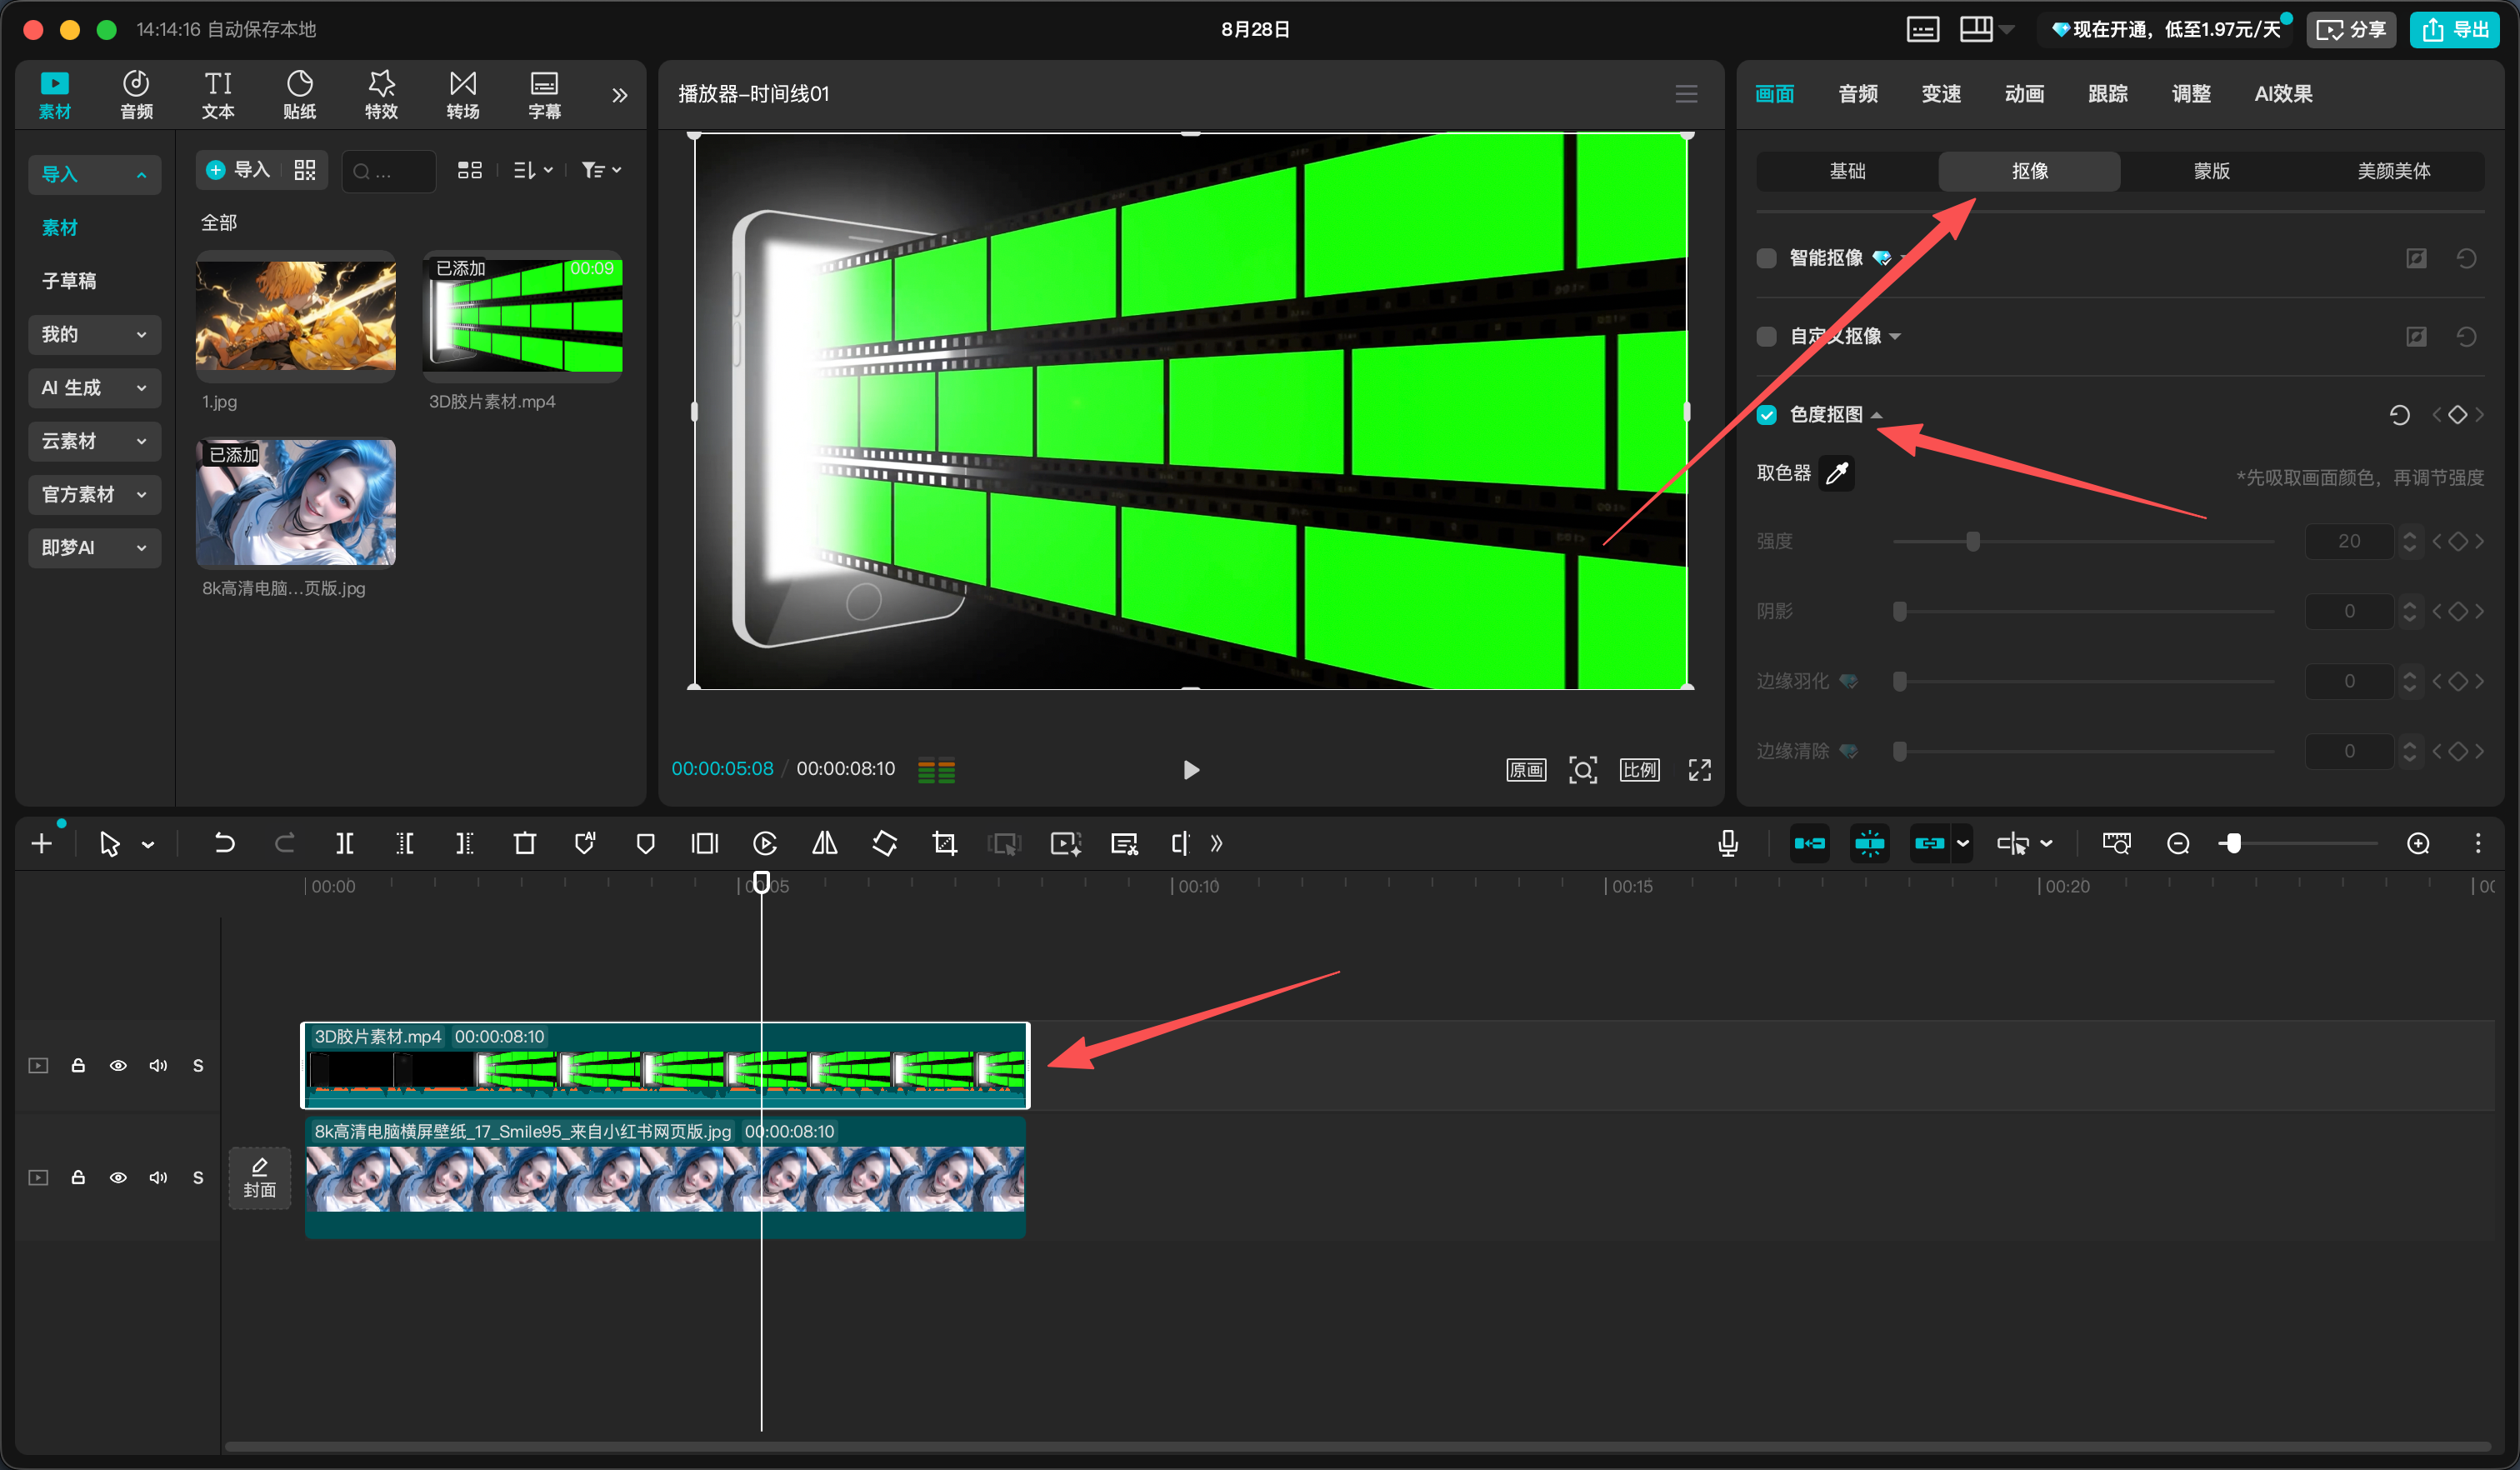This screenshot has width=2520, height=1470.
Task: Zoom out the timeline with minus icon
Action: click(2178, 844)
